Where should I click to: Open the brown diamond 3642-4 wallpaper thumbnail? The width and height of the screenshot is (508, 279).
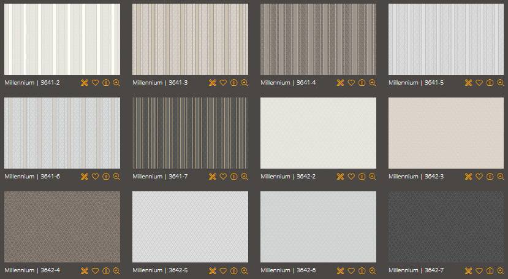pos(62,227)
